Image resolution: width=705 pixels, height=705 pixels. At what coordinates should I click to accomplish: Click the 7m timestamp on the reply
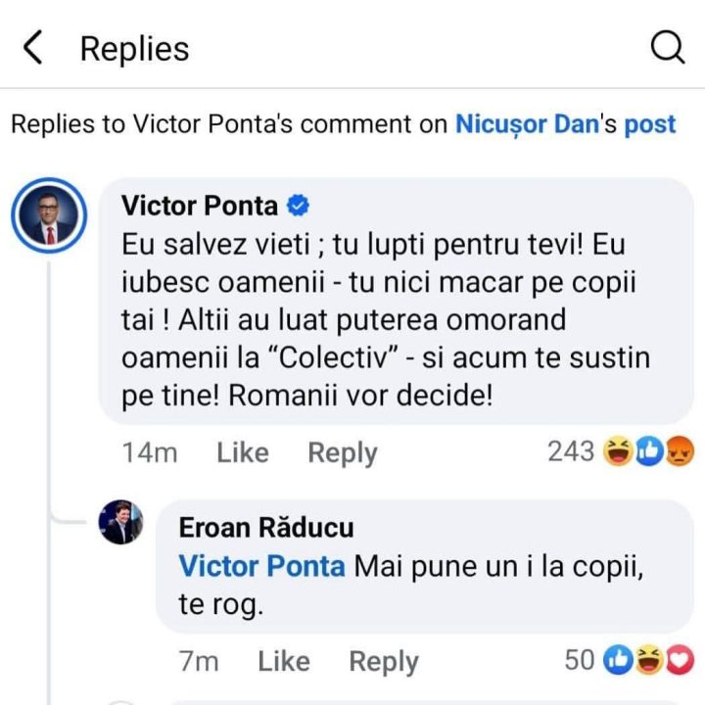tap(199, 662)
